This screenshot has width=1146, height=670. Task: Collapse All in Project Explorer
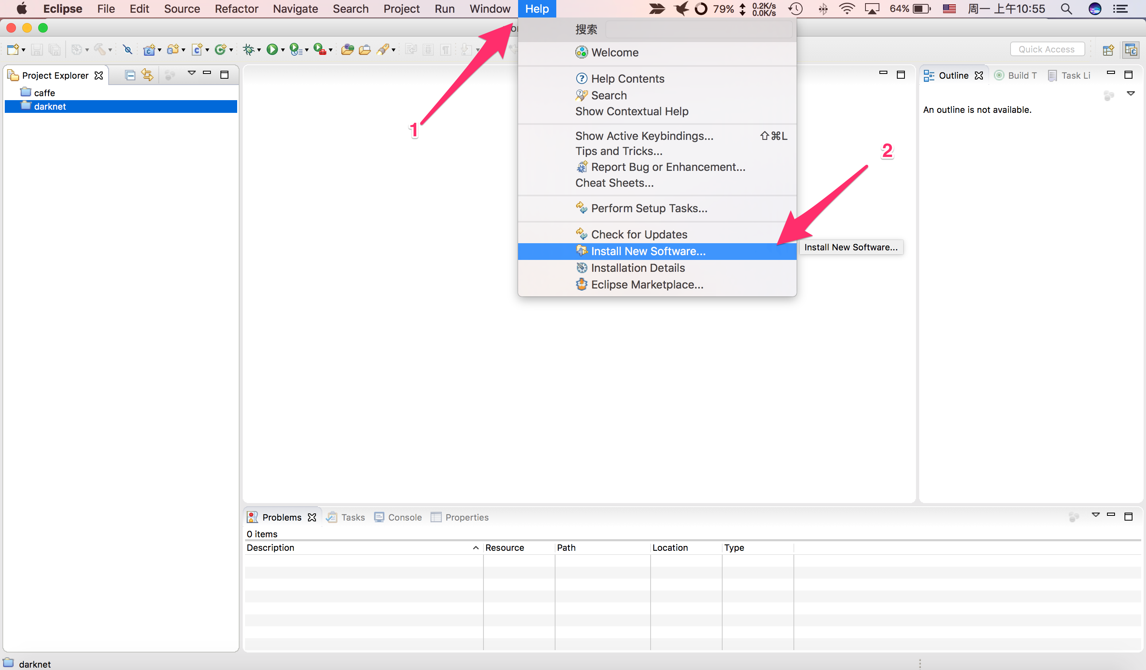[130, 75]
